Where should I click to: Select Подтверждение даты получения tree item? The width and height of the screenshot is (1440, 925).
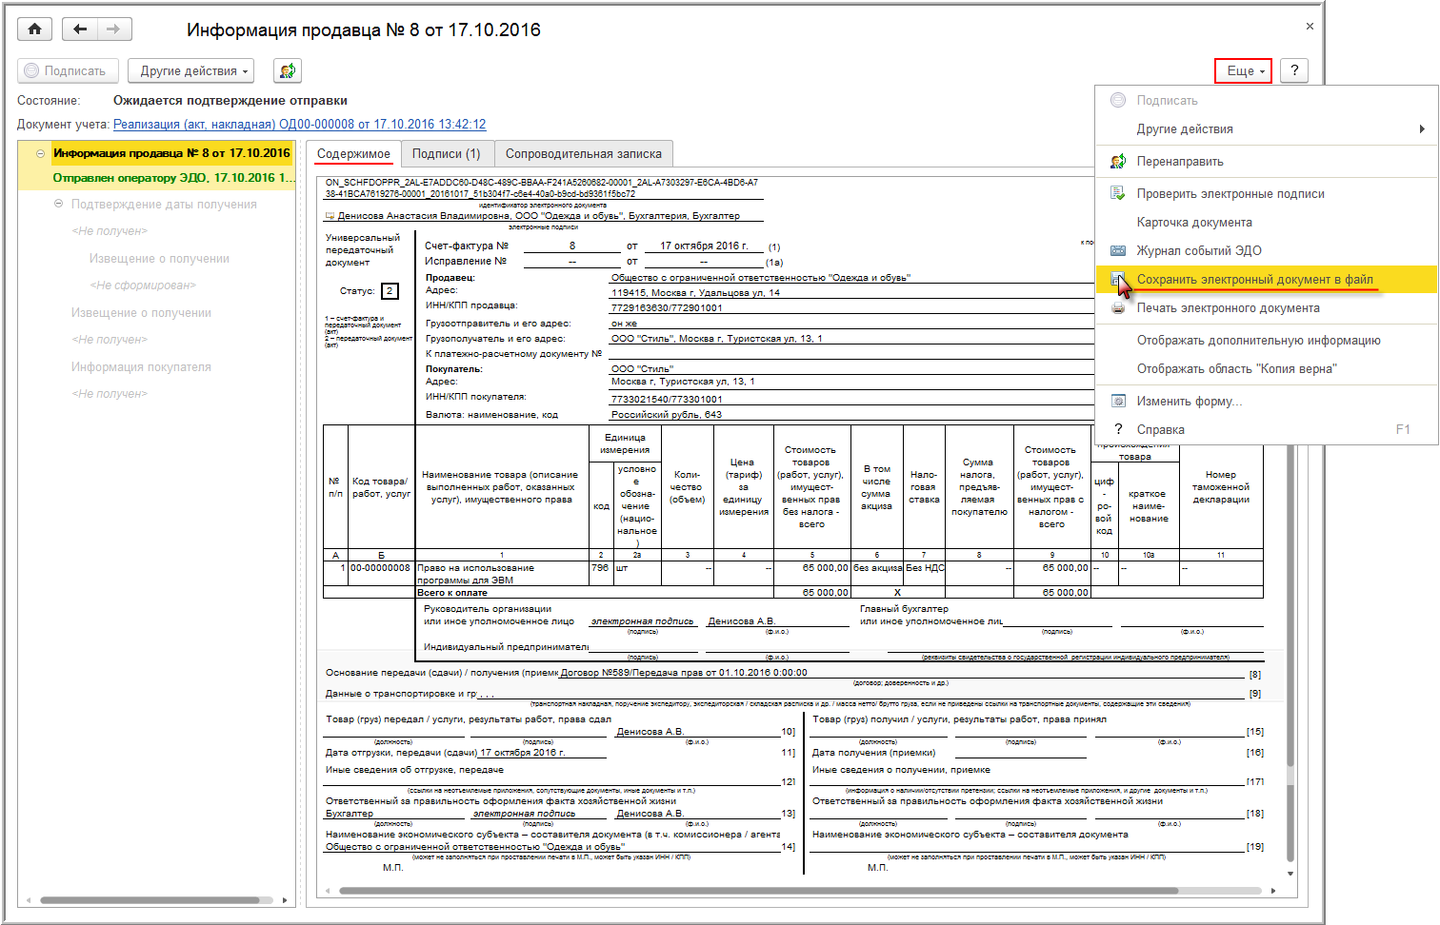(x=164, y=205)
